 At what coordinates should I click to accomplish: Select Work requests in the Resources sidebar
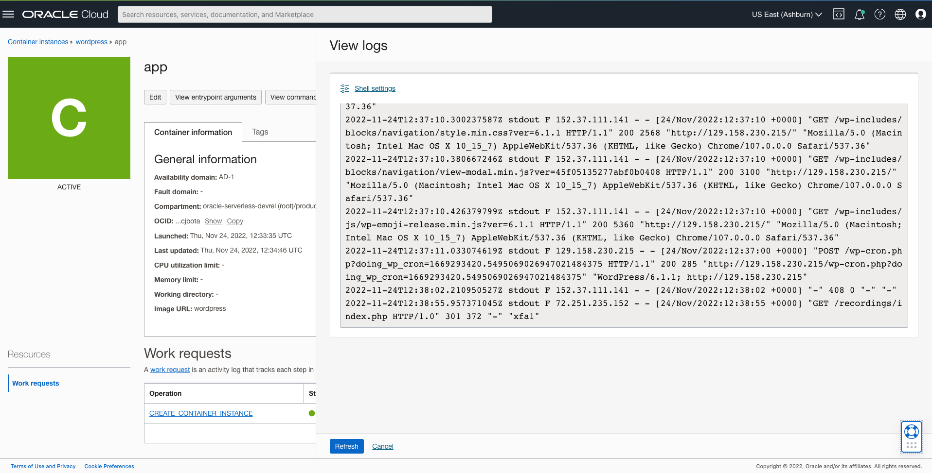tap(35, 383)
